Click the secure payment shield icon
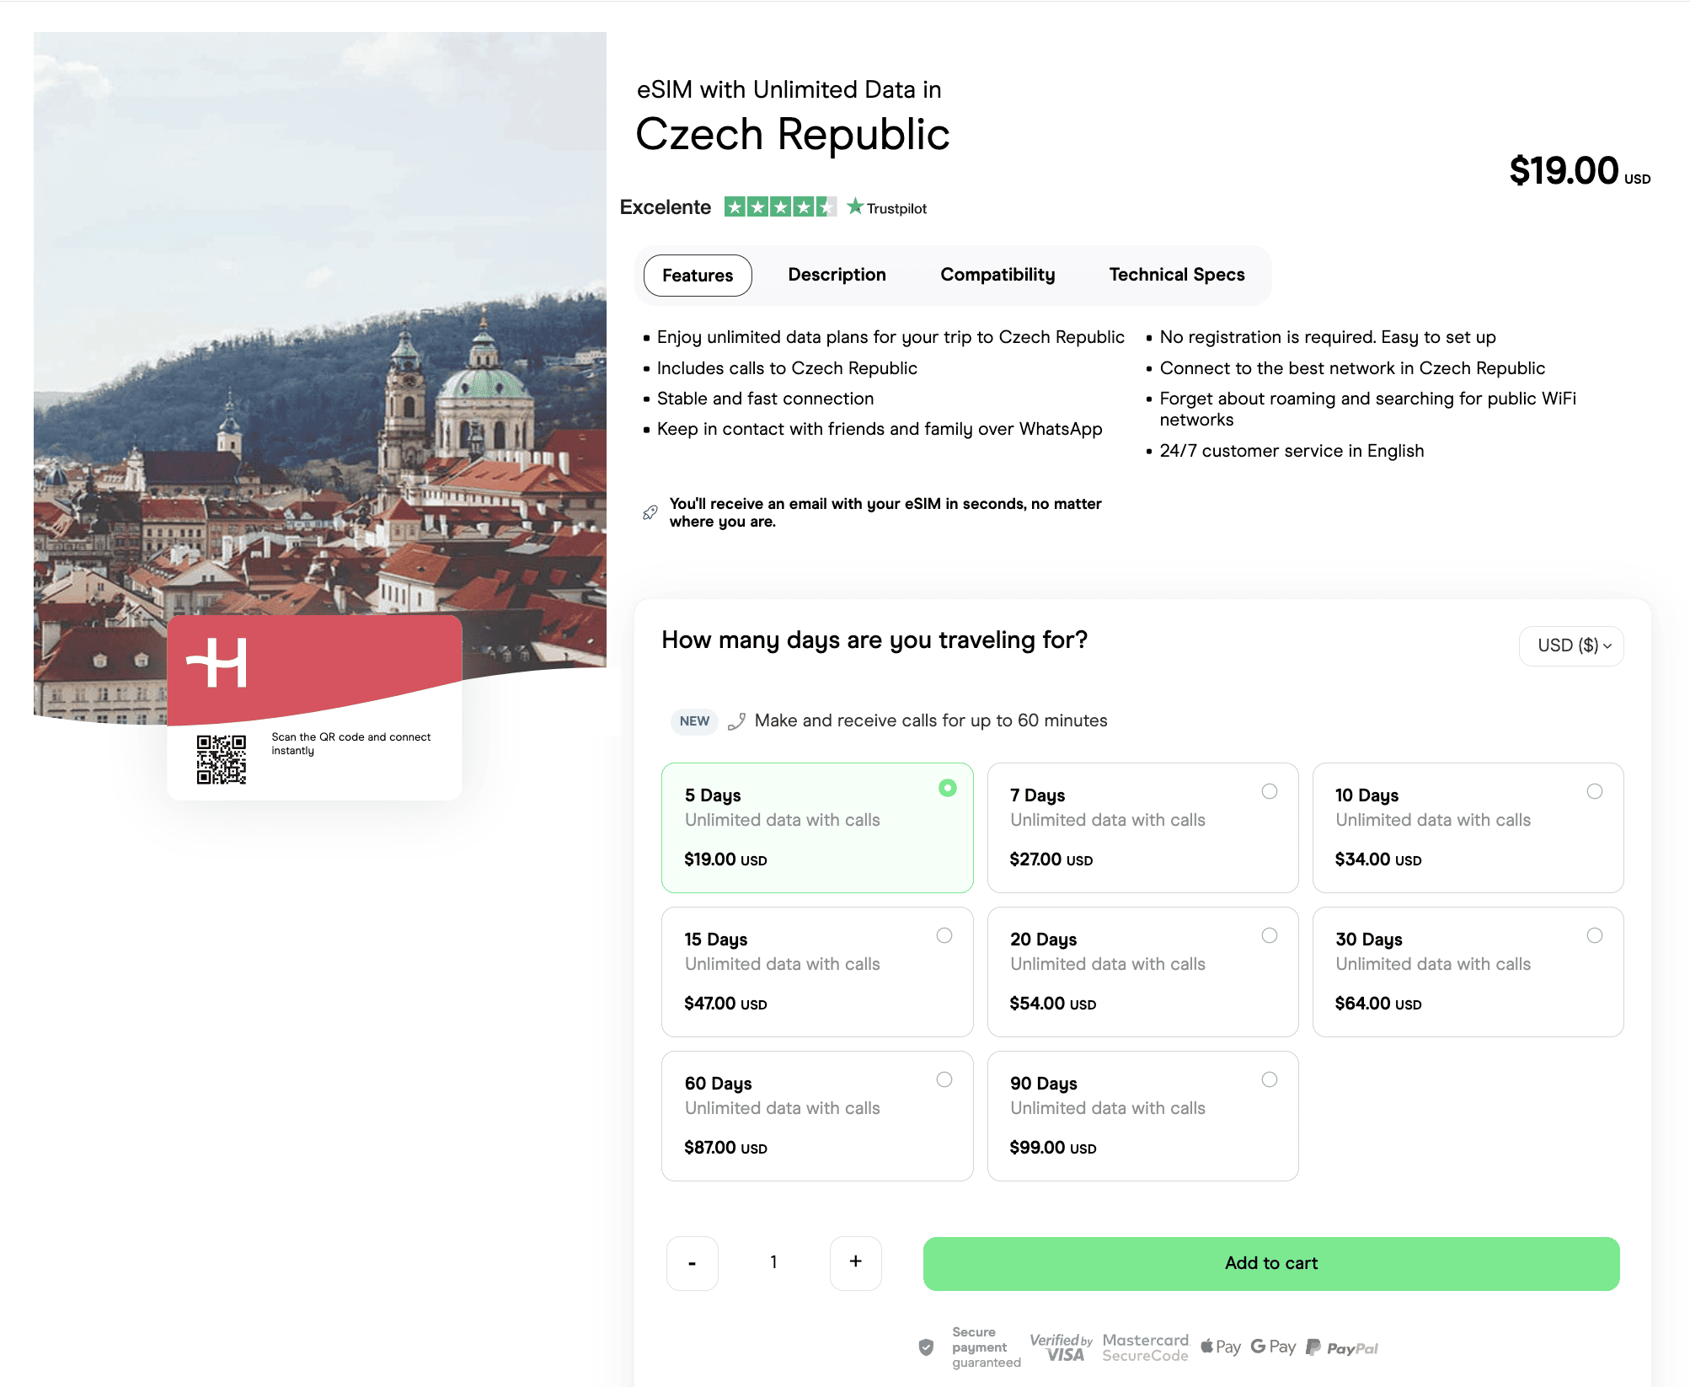 [927, 1346]
